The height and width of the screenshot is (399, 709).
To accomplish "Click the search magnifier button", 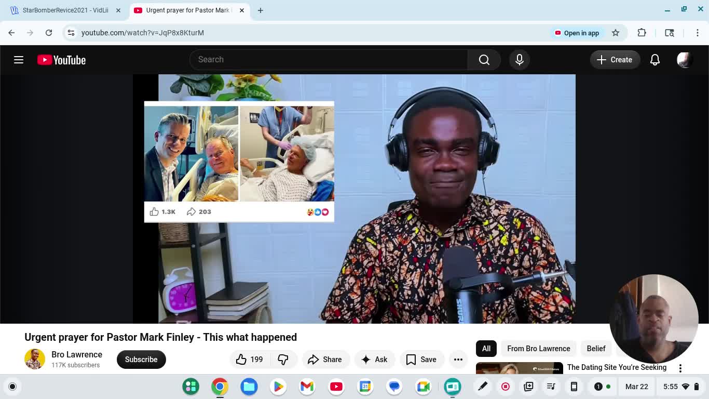I will (x=484, y=60).
